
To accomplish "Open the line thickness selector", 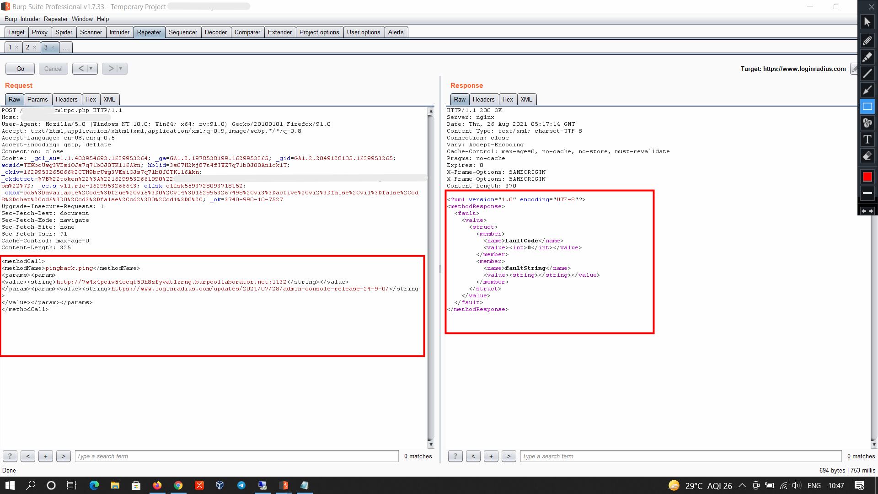I will click(867, 193).
